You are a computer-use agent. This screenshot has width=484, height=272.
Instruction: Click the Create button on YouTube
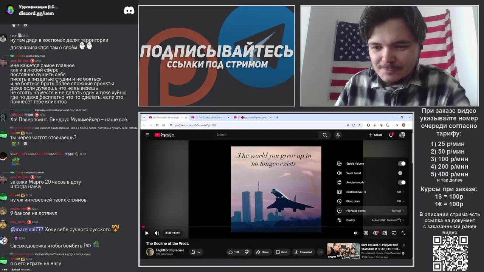click(375, 135)
